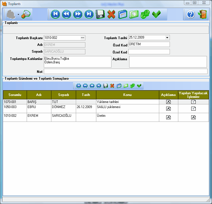The image size is (212, 204).
Task: Click main toolbar green download arrow icon
Action: pyautogui.click(x=134, y=14)
